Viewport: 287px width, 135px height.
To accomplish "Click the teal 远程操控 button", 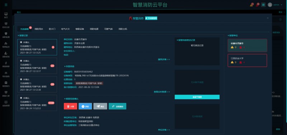I will click(x=117, y=106).
